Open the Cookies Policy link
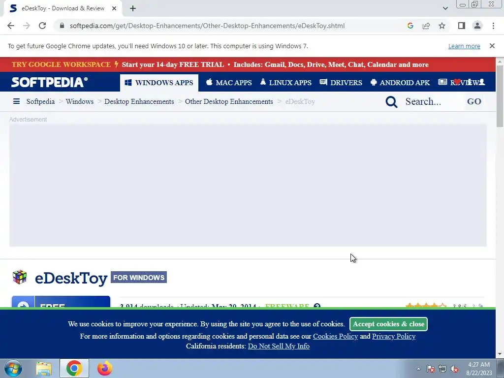Viewport: 504px width, 378px height. tap(335, 336)
